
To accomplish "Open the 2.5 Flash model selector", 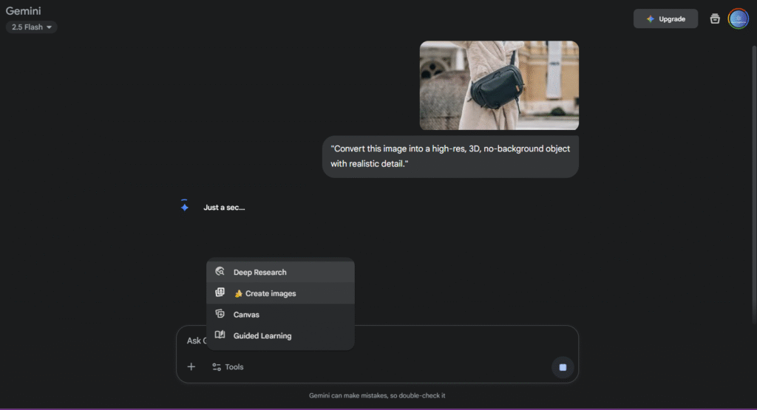I will click(32, 27).
